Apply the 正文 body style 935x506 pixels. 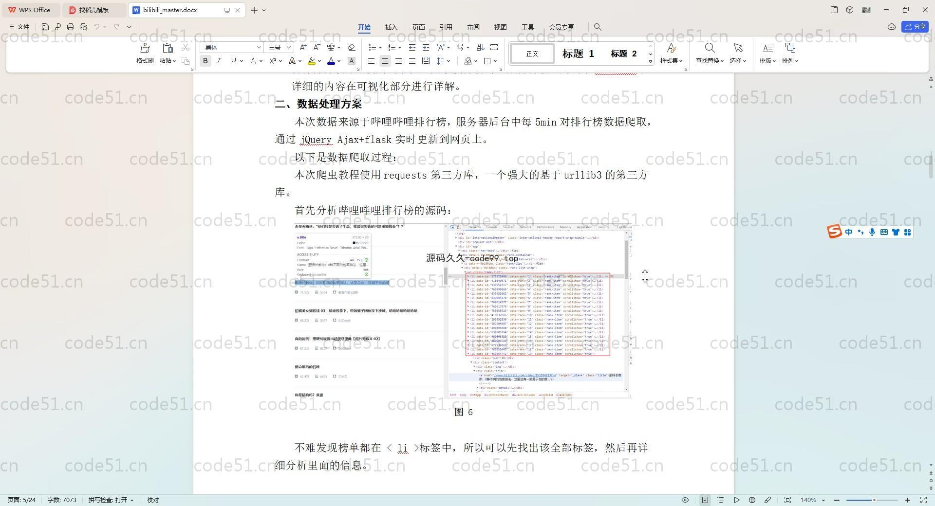click(x=532, y=54)
